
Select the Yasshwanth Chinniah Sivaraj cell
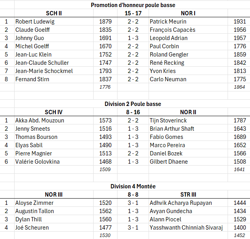186,228
